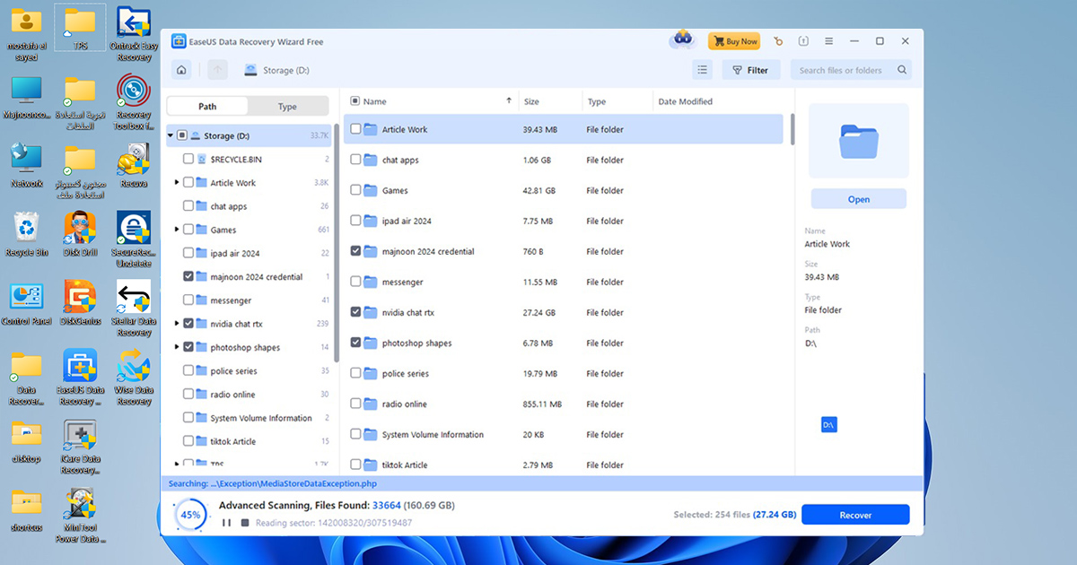
Task: Open Control Panel desktop icon
Action: pyautogui.click(x=26, y=303)
